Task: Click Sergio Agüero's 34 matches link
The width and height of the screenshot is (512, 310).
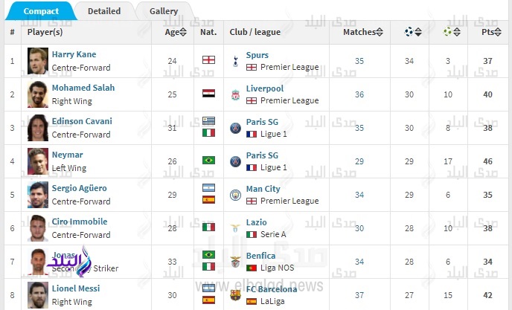Action: (359, 195)
